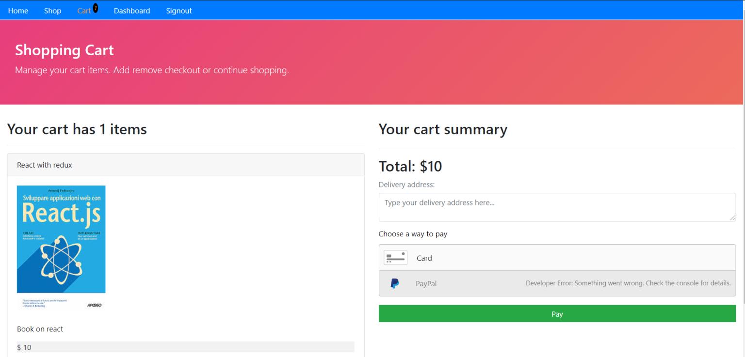Viewport: 745px width, 357px height.
Task: Sign out using the Signout link
Action: tap(179, 11)
